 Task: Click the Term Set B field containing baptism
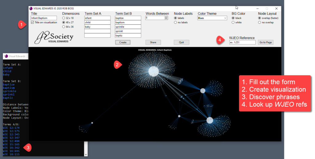[128, 22]
